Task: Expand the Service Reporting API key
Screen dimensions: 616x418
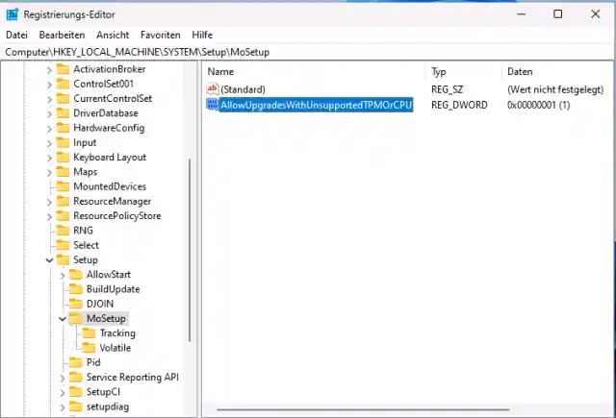Action: (63, 378)
